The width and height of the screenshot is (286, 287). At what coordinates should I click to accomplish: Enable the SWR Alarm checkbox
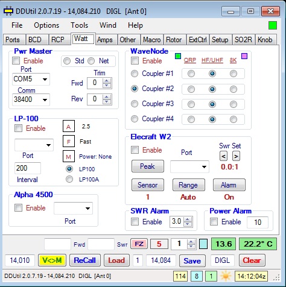[135, 222]
